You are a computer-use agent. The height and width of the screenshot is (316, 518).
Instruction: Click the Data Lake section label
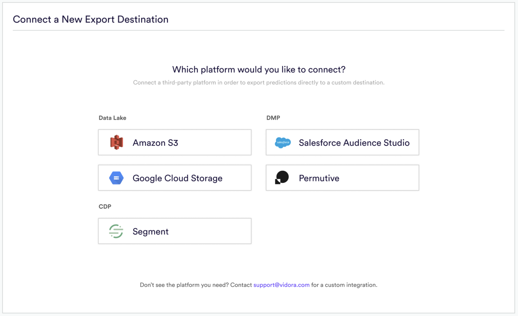point(112,118)
